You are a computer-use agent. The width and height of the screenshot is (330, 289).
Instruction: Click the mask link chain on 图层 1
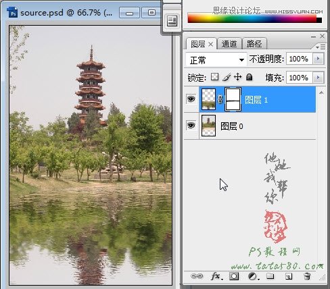click(x=220, y=99)
